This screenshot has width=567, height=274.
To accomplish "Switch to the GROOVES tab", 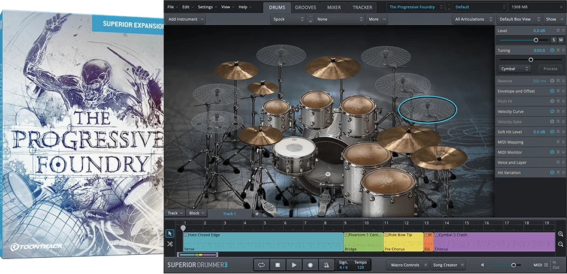I will 306,7.
